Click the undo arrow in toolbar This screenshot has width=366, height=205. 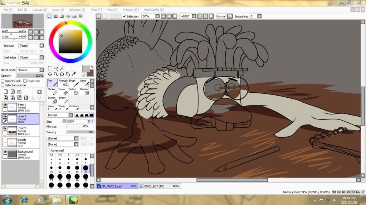98,16
